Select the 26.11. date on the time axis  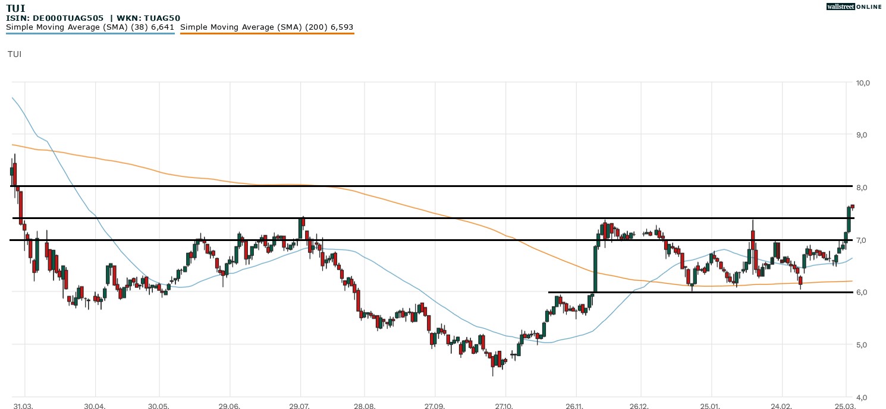tap(575, 404)
